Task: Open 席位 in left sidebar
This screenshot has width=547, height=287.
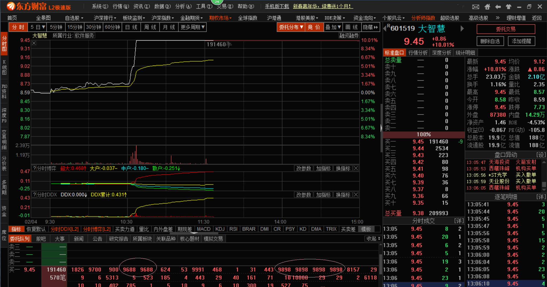Action: pyautogui.click(x=4, y=235)
